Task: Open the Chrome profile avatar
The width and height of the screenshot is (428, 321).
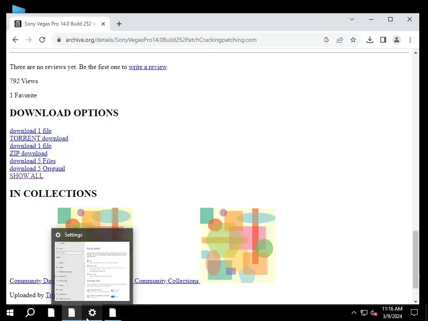Action: pos(397,40)
